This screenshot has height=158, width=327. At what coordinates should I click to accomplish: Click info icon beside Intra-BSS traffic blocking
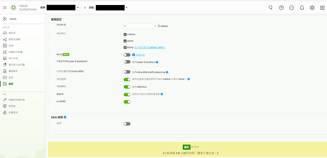(167, 72)
